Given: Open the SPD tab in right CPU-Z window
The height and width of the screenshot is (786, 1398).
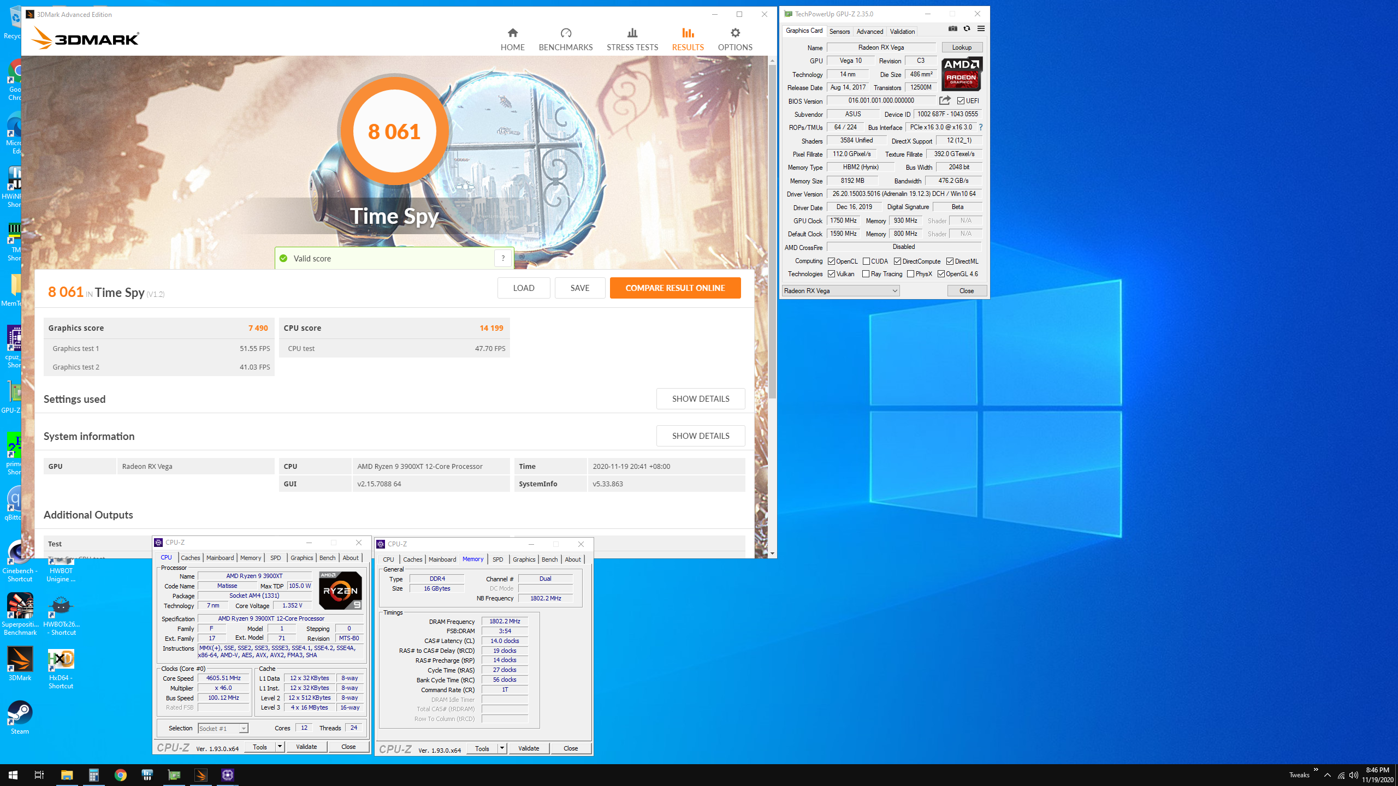Looking at the screenshot, I should point(497,559).
